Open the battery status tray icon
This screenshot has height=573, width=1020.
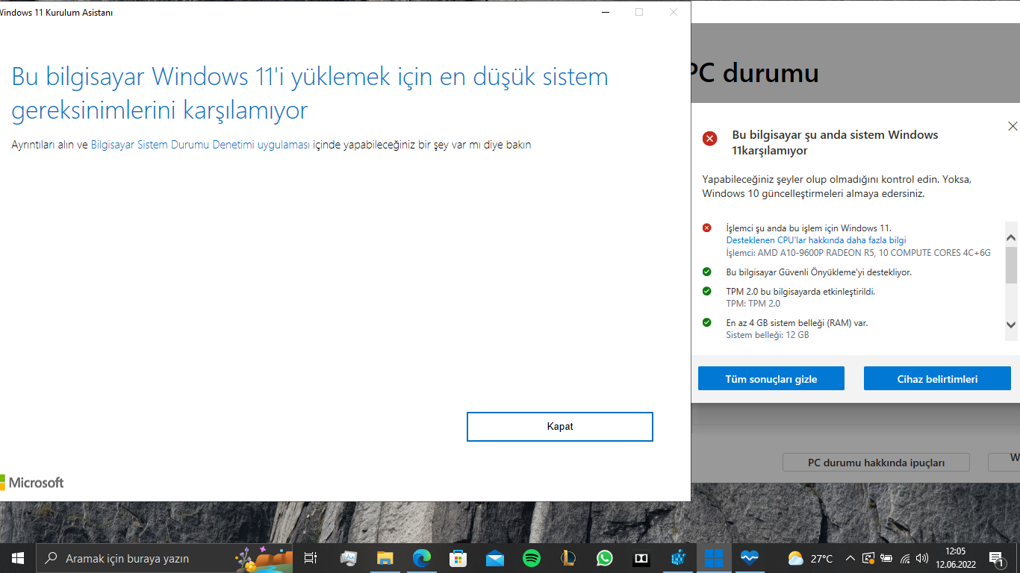[x=887, y=558]
